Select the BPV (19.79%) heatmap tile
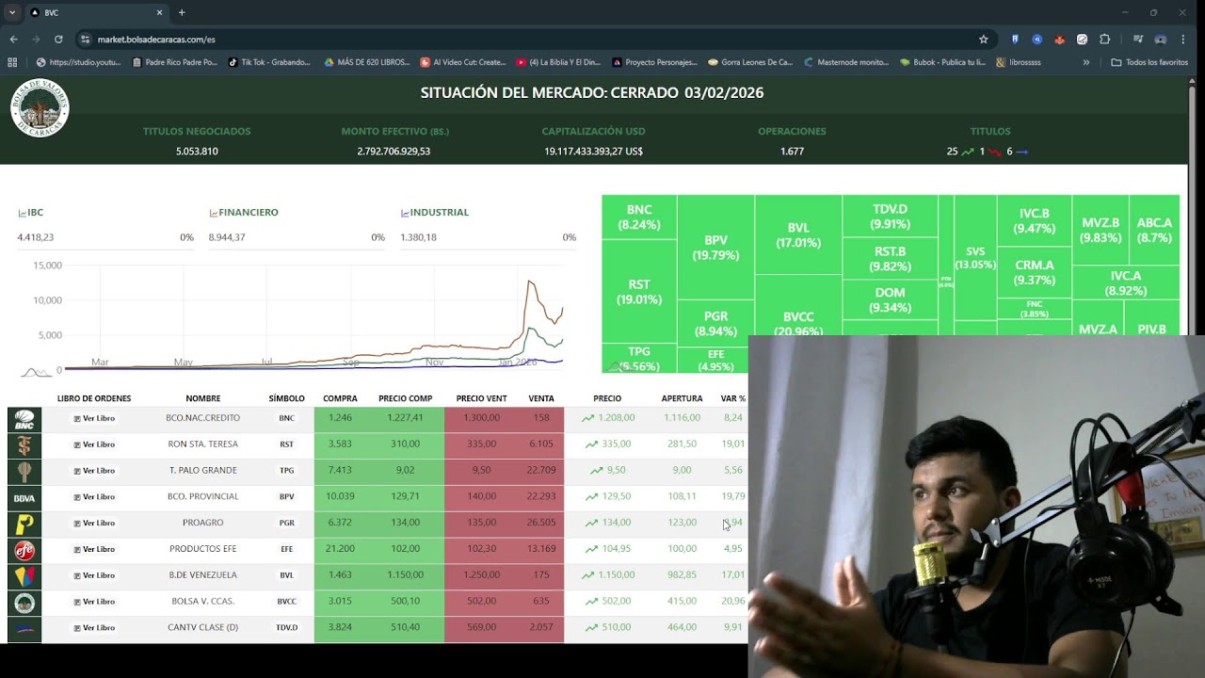This screenshot has height=678, width=1205. click(x=715, y=248)
